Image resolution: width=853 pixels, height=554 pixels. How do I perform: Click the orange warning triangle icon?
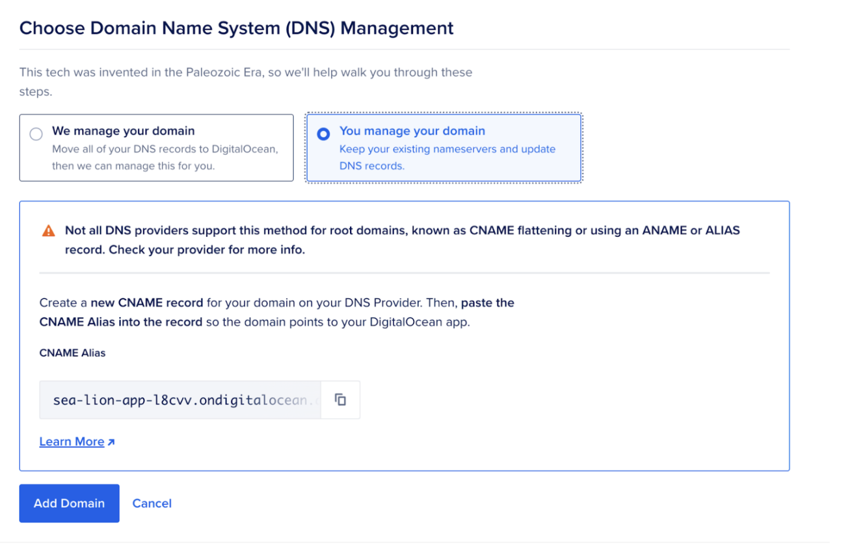[48, 231]
